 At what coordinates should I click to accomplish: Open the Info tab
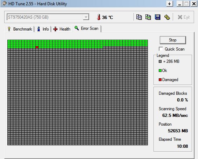[x=43, y=29]
